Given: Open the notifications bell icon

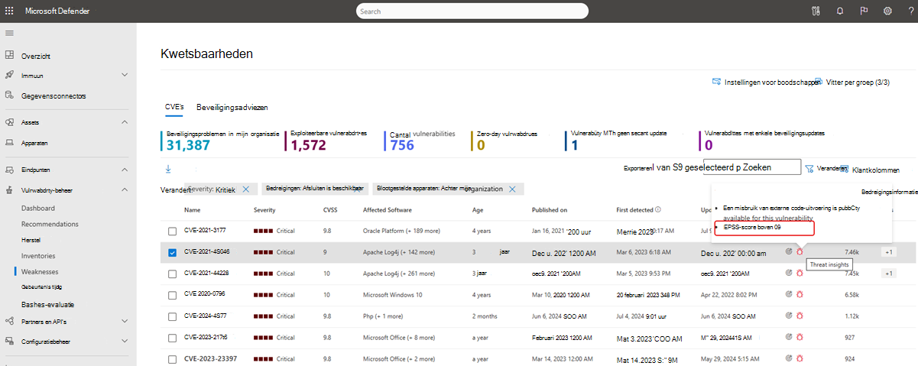Looking at the screenshot, I should tap(840, 11).
